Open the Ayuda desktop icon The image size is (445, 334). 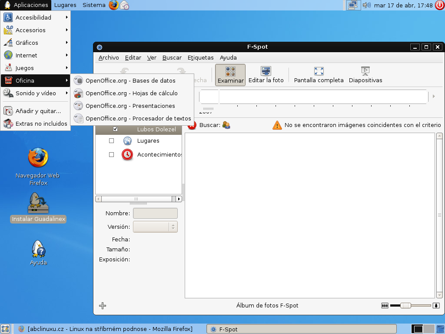pos(38,253)
